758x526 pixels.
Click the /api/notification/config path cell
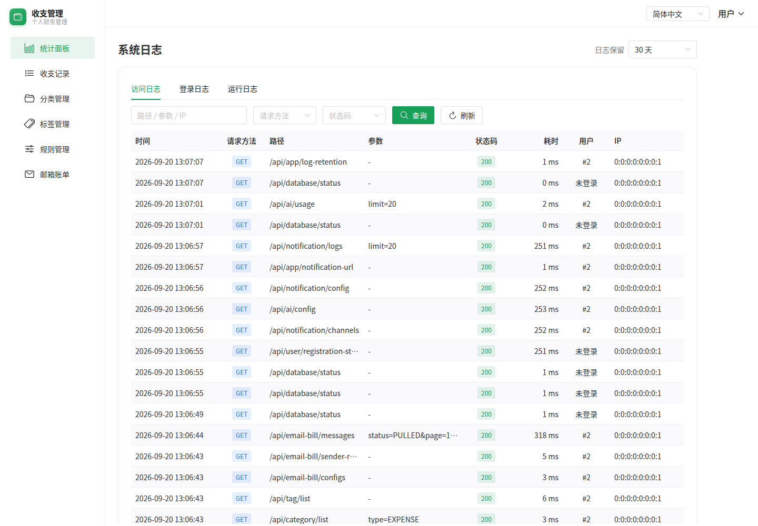[309, 288]
